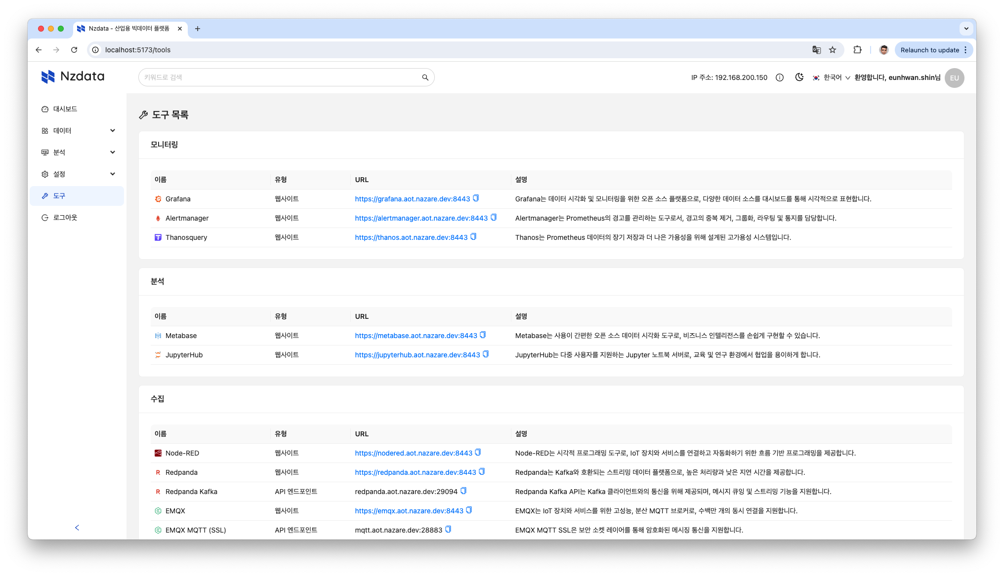
Task: Open the Chrome three-dot menu
Action: pyautogui.click(x=965, y=50)
